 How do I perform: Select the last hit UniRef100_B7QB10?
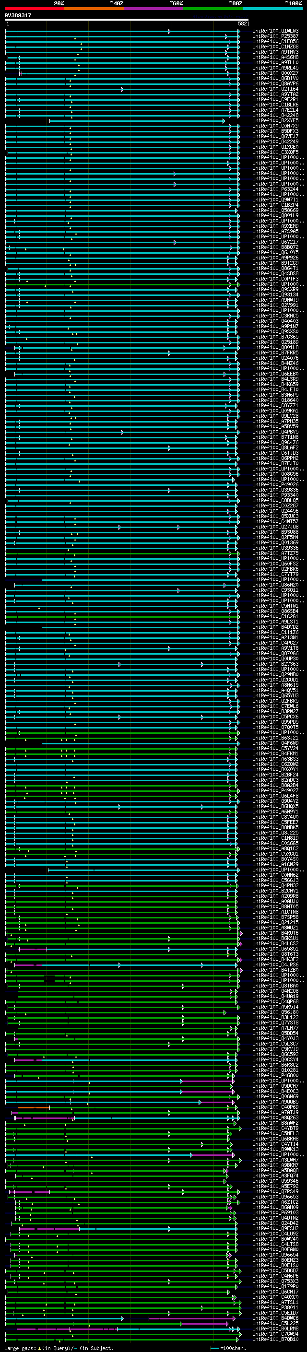coord(275,1340)
